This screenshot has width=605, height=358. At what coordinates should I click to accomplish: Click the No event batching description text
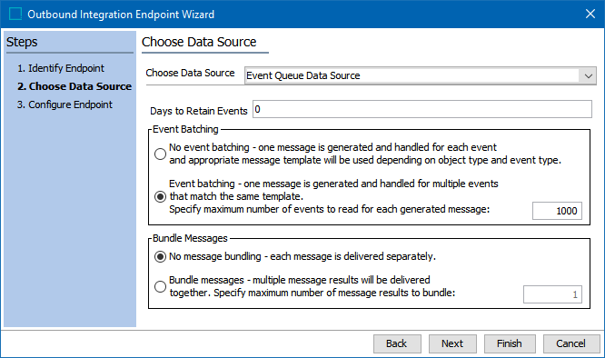(365, 154)
